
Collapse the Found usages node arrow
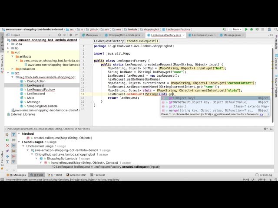[19, 142]
